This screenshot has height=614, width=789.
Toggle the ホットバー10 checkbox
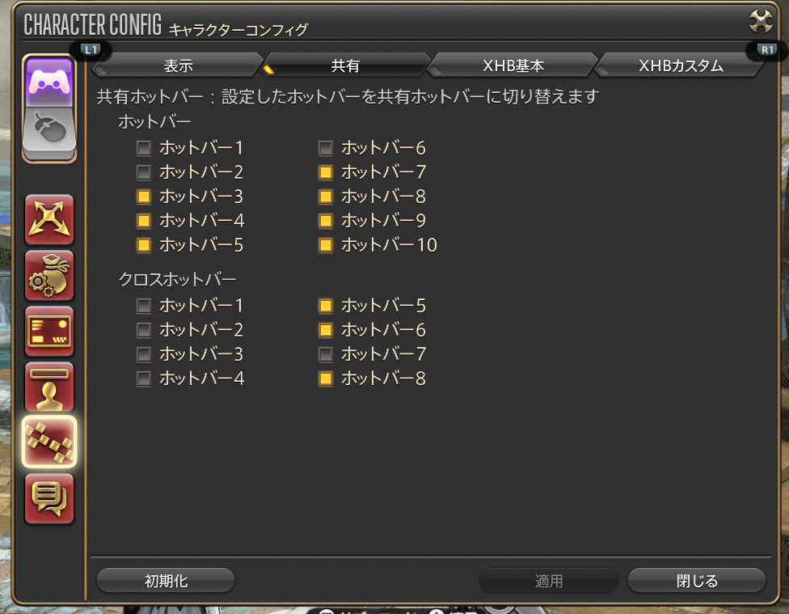tap(326, 245)
